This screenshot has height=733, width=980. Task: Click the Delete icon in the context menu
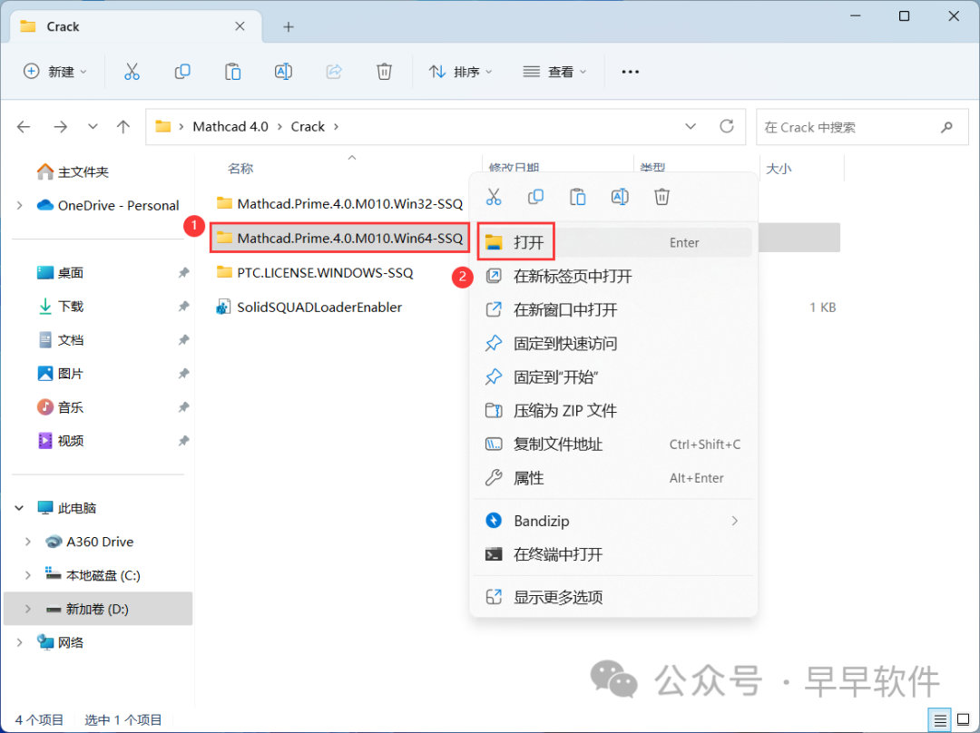pyautogui.click(x=661, y=198)
